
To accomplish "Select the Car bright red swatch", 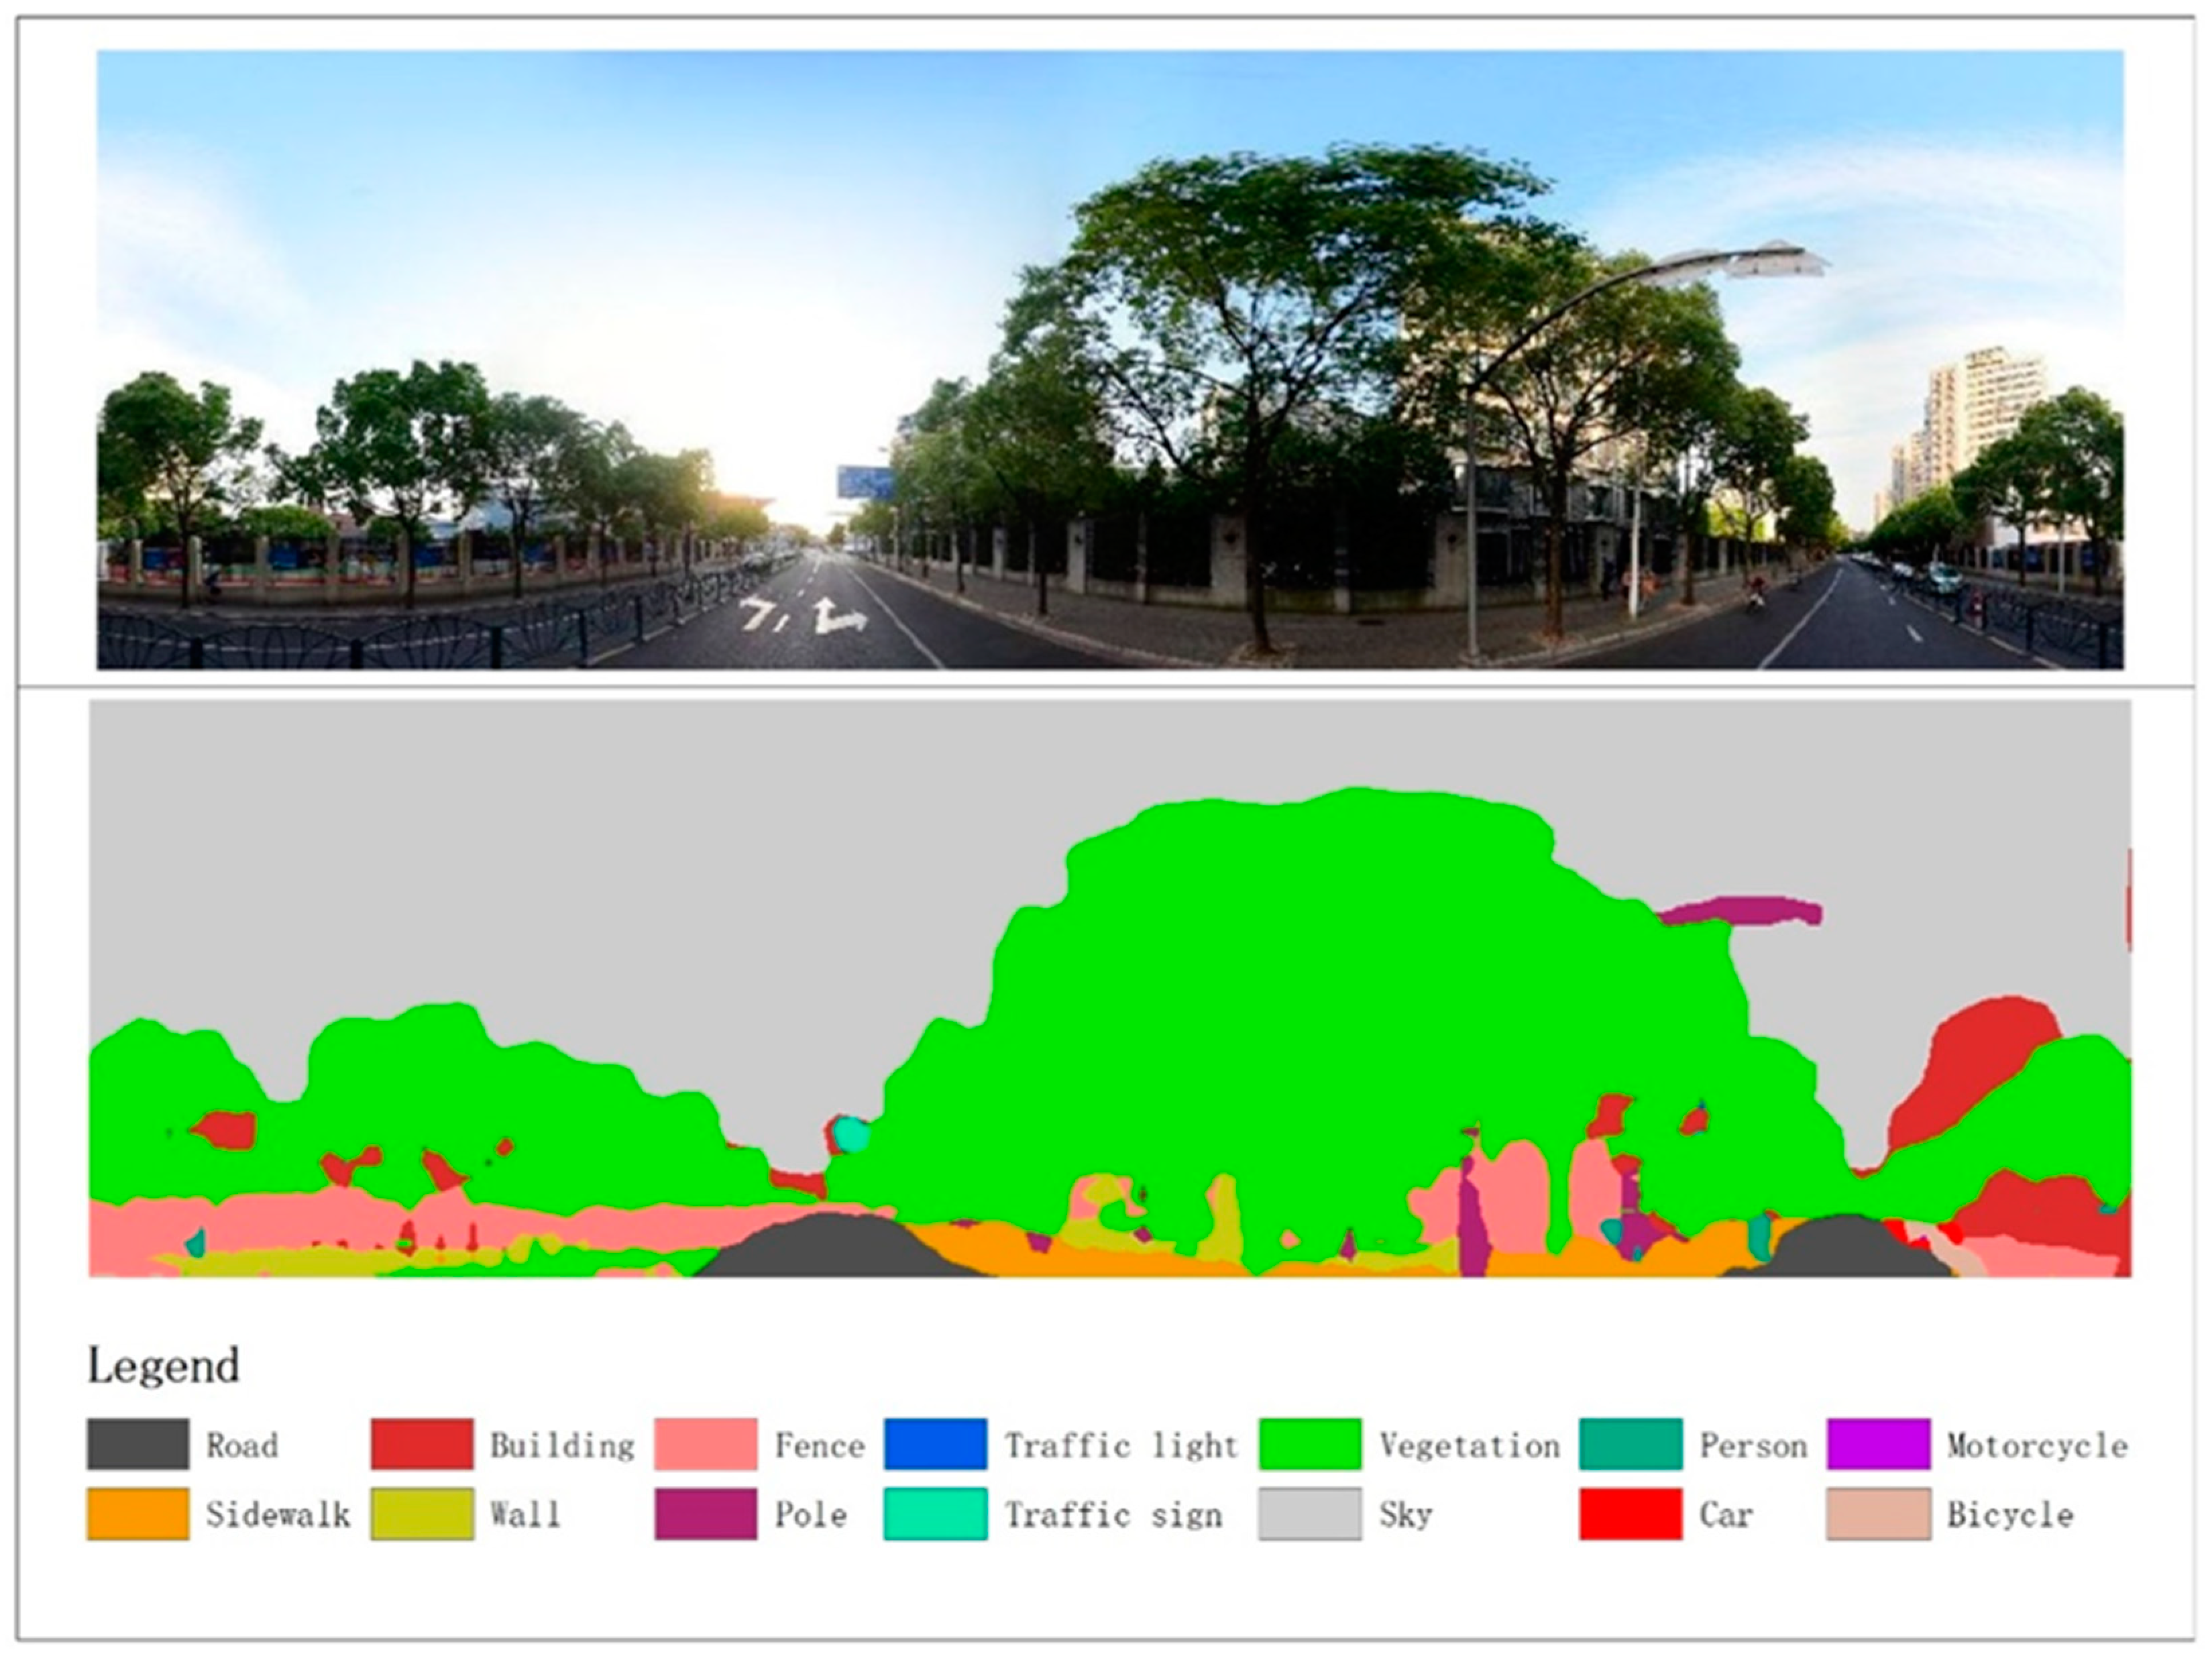I will 1630,1514.
